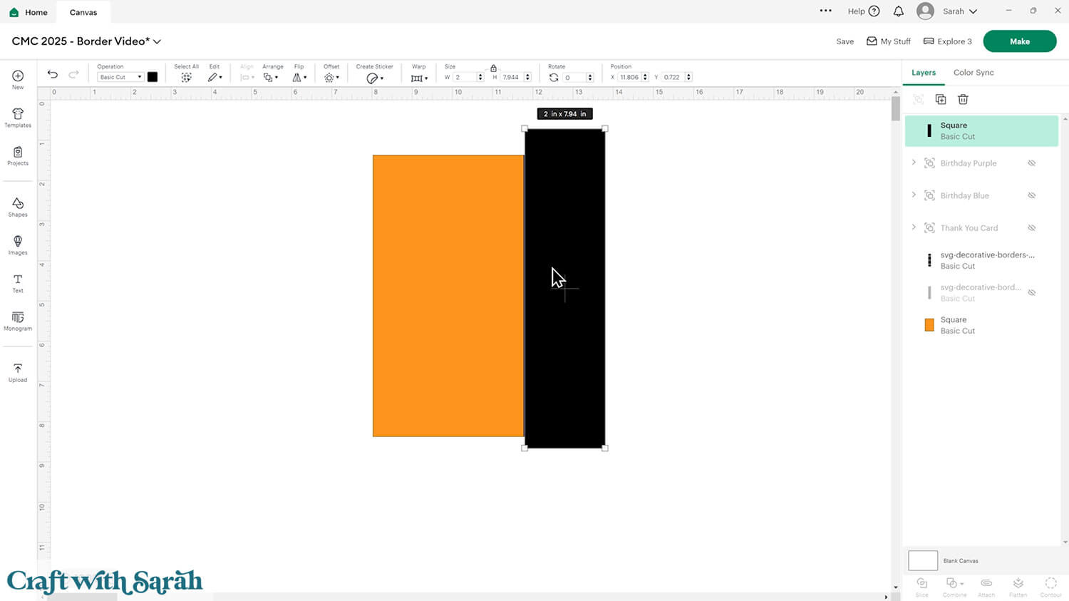Image resolution: width=1069 pixels, height=601 pixels.
Task: Duplicate the selected layer icon
Action: click(x=941, y=99)
